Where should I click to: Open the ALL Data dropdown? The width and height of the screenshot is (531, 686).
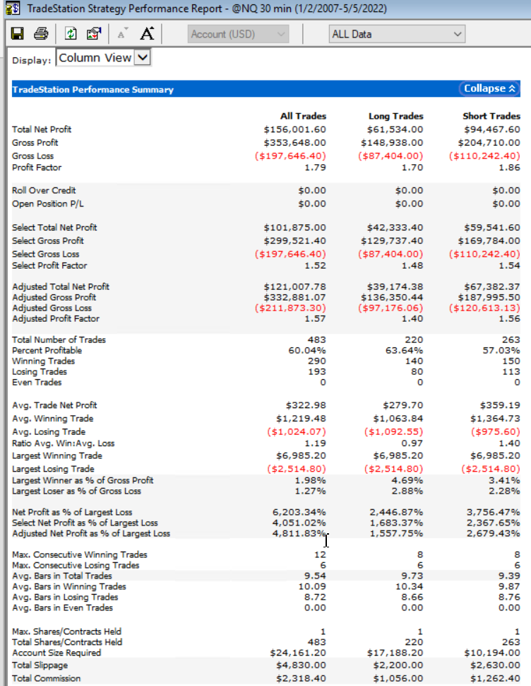tap(397, 33)
